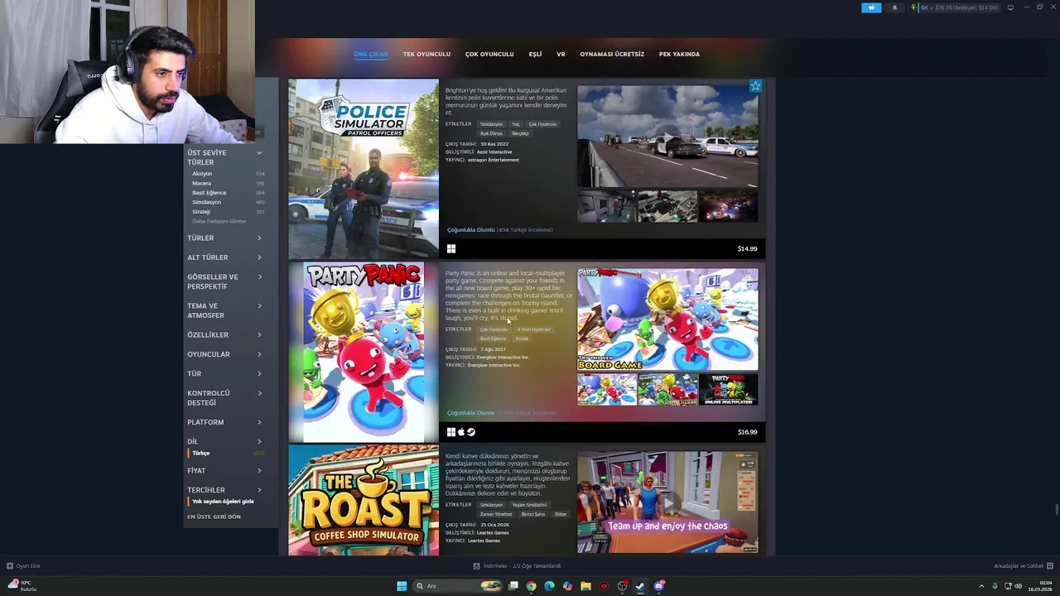Viewport: 1060px width, 596px height.
Task: Expand the TÜRLER filter section
Action: [224, 238]
